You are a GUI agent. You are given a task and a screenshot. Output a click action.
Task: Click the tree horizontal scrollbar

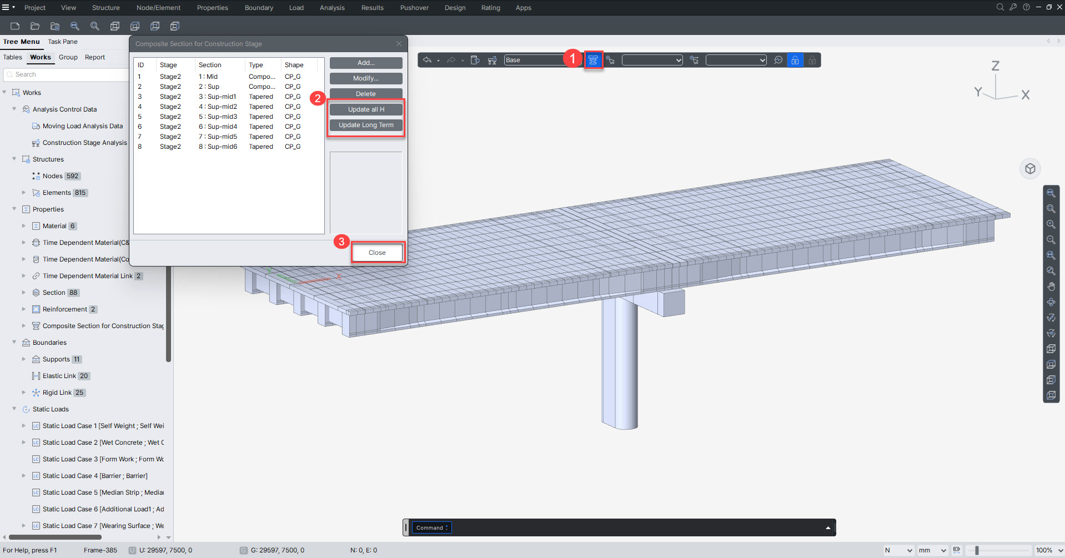click(54, 537)
